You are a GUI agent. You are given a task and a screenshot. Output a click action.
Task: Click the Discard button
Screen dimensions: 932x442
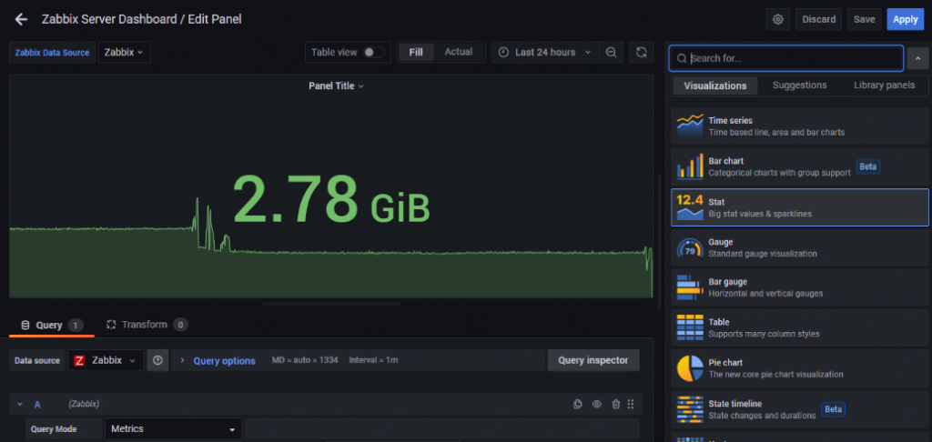(818, 19)
